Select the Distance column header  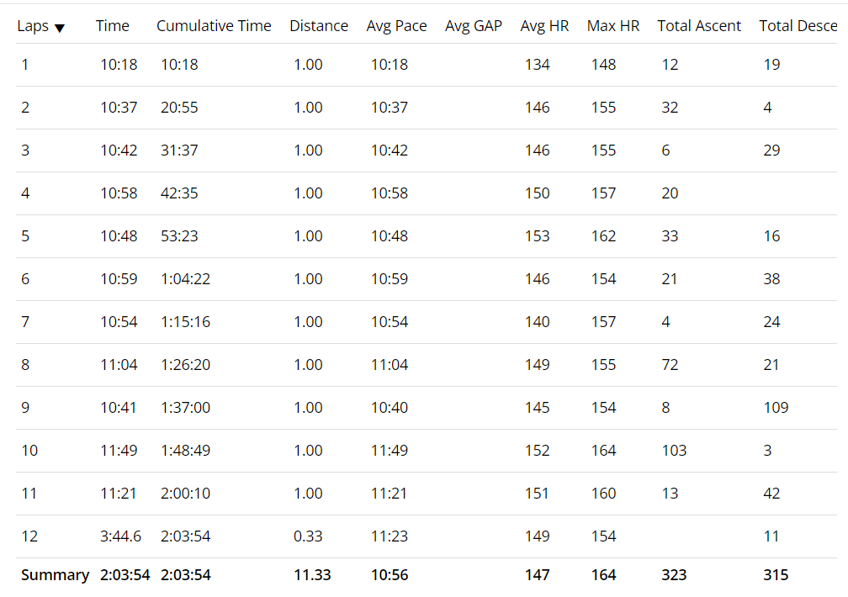tap(319, 26)
